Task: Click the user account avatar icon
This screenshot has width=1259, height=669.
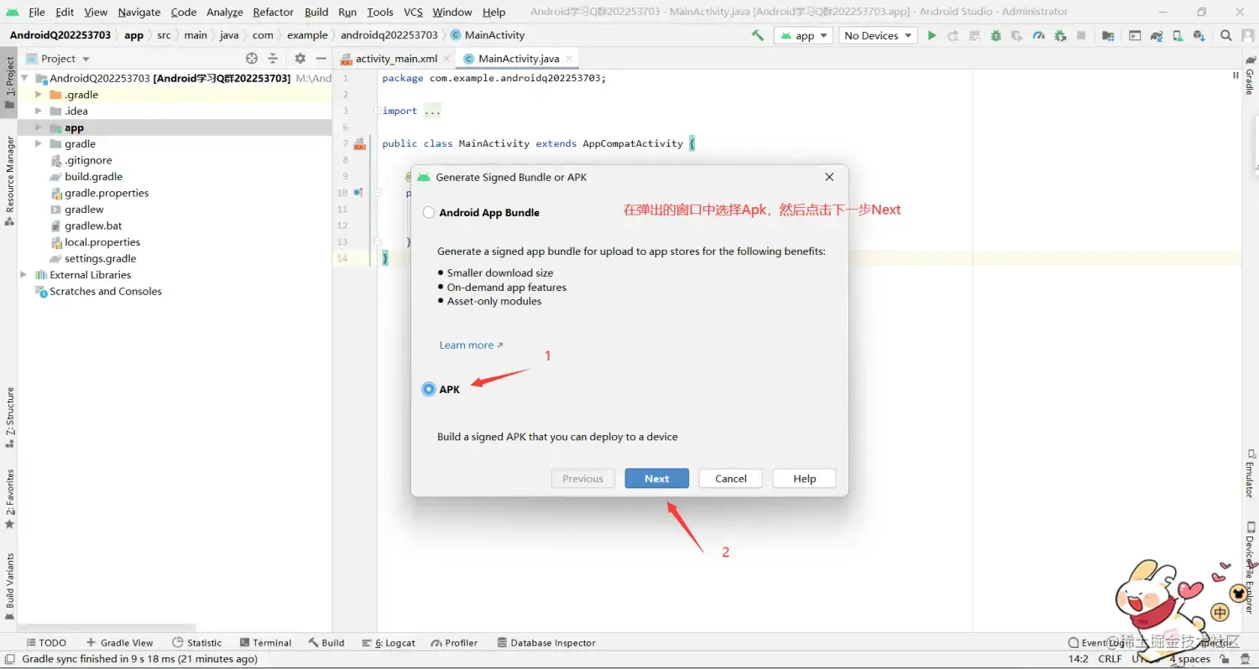Action: [1247, 35]
